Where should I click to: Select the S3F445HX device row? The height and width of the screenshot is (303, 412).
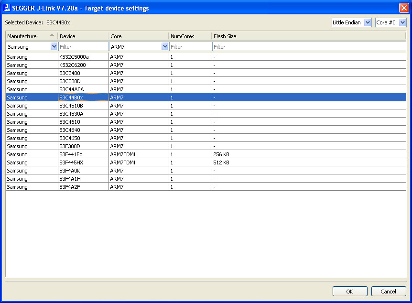point(206,162)
